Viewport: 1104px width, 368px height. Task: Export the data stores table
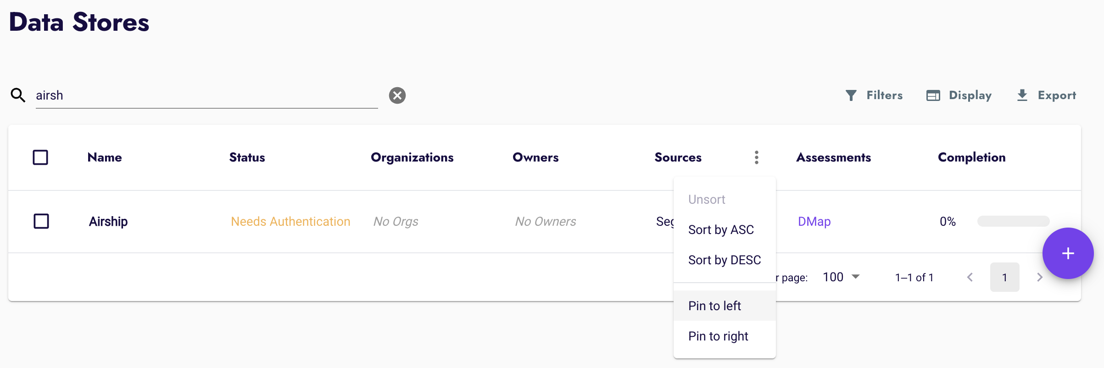point(1046,95)
